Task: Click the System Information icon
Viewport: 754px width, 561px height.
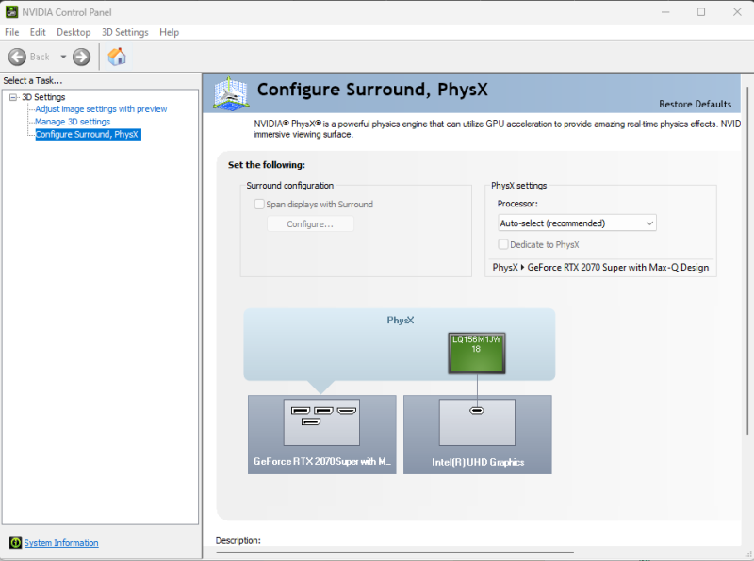Action: (x=15, y=543)
